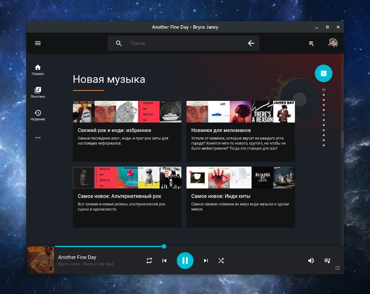Screen dimensions: 370x294
Task: Toggle repeat mode
Action: [149, 261]
